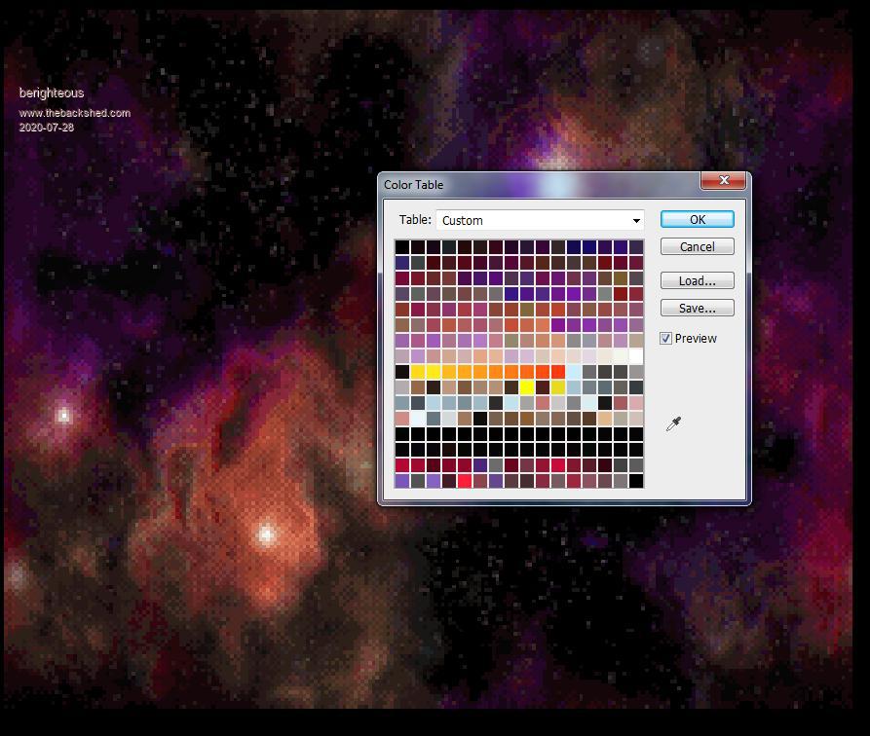Select the pure white color swatch
Screen dimensions: 870x736
[636, 356]
